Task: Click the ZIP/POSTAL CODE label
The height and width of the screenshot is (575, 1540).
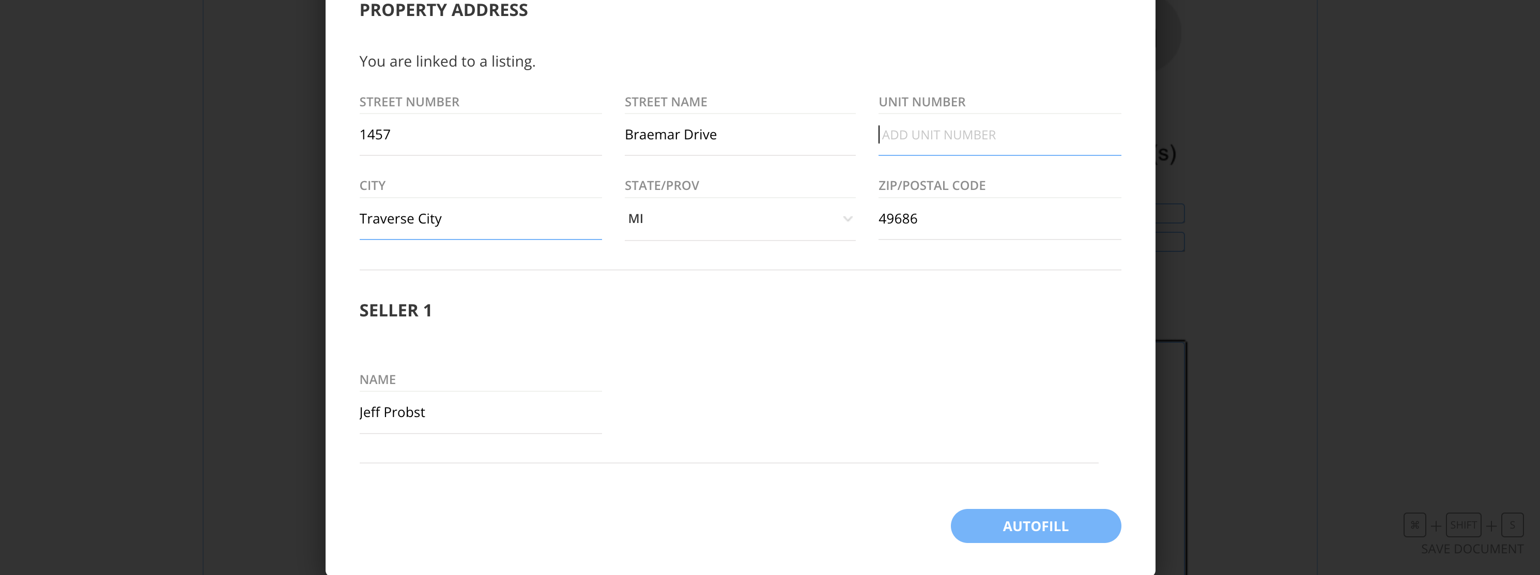Action: (x=931, y=186)
